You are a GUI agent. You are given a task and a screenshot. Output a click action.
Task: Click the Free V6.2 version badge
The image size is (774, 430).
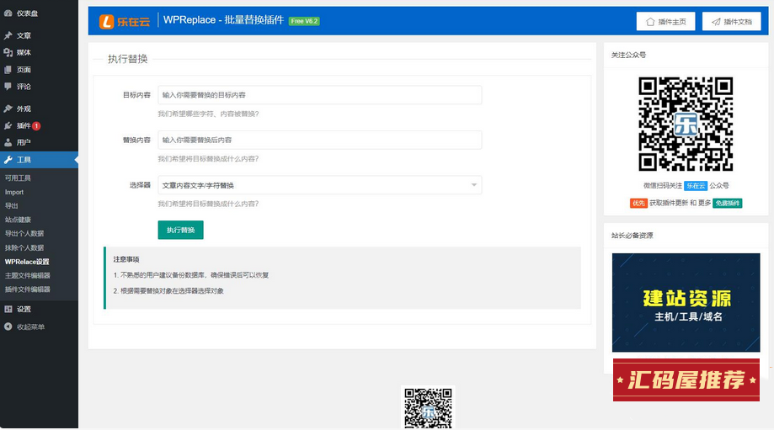click(x=304, y=21)
